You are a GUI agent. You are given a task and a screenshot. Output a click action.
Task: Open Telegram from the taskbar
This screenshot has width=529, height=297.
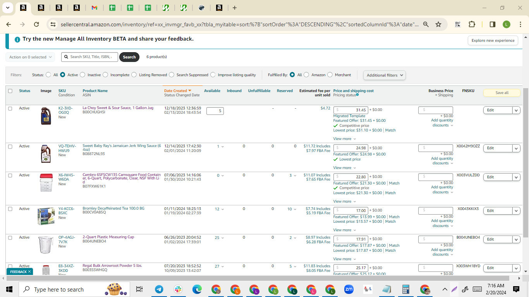(x=159, y=289)
